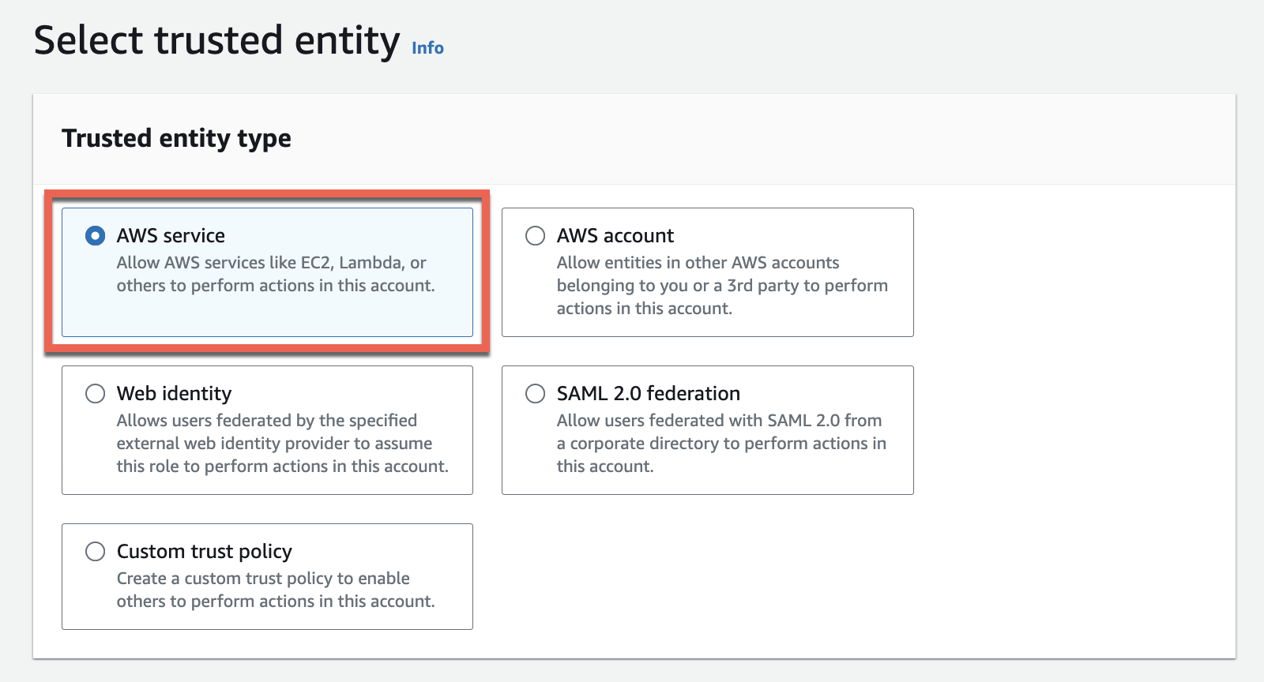Enable the Web identity radio option
Screen dimensions: 1264x682
click(x=95, y=394)
